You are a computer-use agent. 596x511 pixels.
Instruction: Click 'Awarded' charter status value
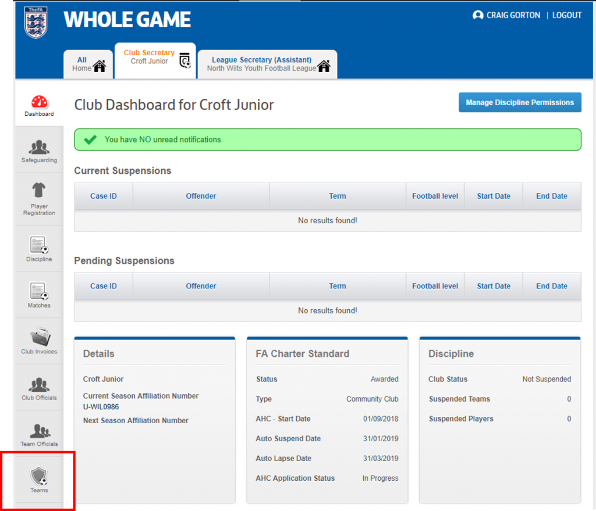(385, 379)
